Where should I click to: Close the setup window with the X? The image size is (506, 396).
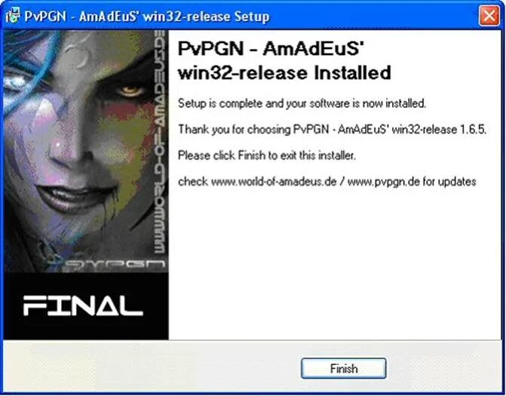point(489,16)
